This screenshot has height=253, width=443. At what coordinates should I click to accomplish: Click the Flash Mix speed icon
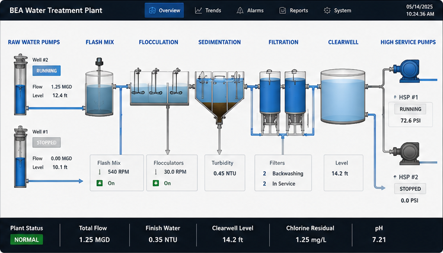[x=100, y=172]
